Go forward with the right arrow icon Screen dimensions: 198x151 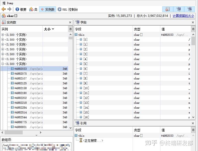(x=9, y=9)
